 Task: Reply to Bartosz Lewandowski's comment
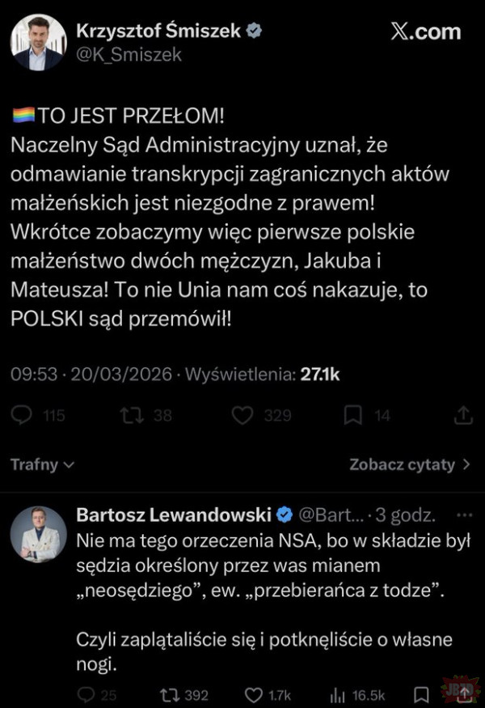click(86, 694)
